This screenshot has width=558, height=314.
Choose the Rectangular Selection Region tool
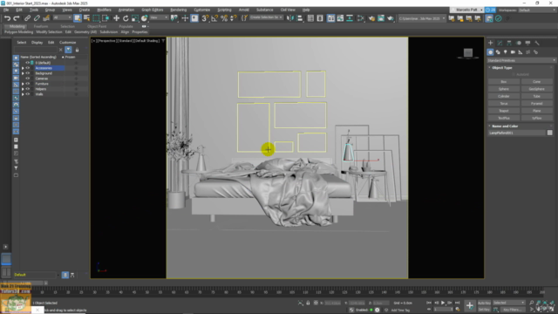click(x=96, y=18)
